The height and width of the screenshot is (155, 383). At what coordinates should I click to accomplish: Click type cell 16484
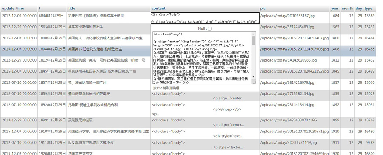369,38
